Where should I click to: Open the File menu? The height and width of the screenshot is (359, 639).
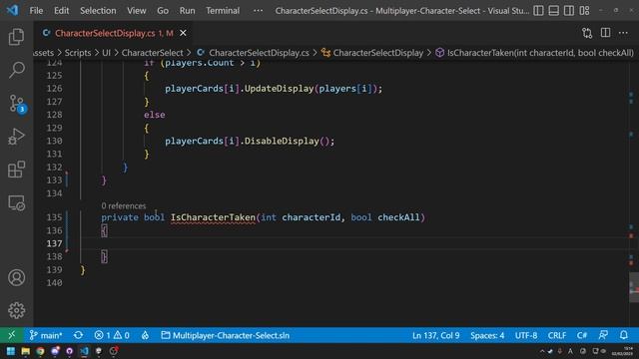[36, 11]
